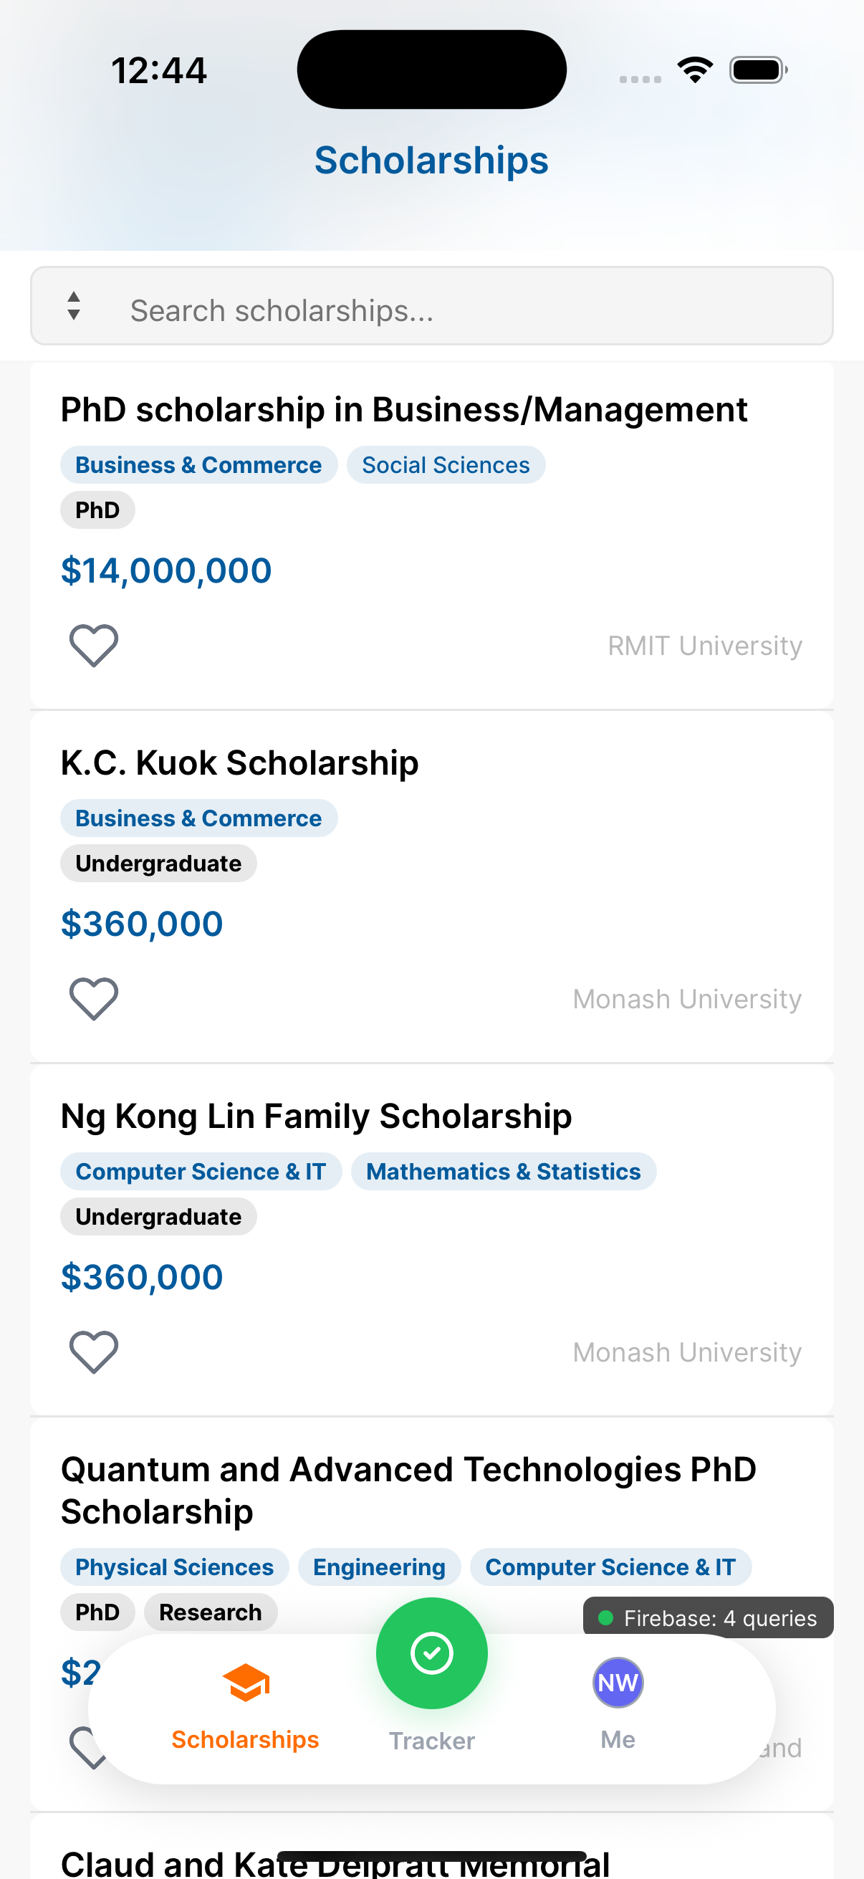864x1879 pixels.
Task: Open K.C. Kuok Scholarship details
Action: click(240, 763)
